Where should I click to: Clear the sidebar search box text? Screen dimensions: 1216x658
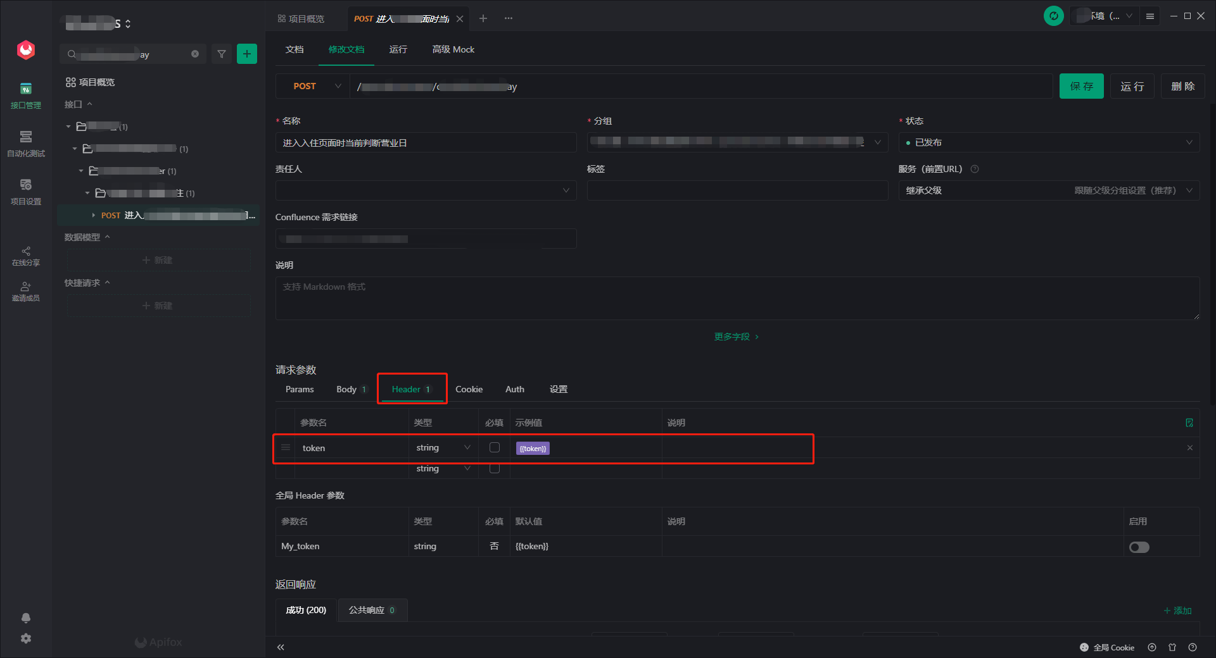pos(195,54)
